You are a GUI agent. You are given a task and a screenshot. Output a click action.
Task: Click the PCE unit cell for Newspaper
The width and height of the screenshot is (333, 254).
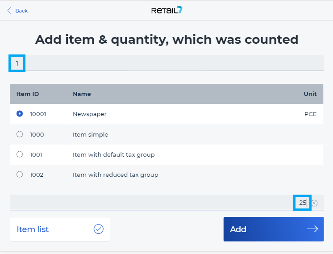pos(311,114)
